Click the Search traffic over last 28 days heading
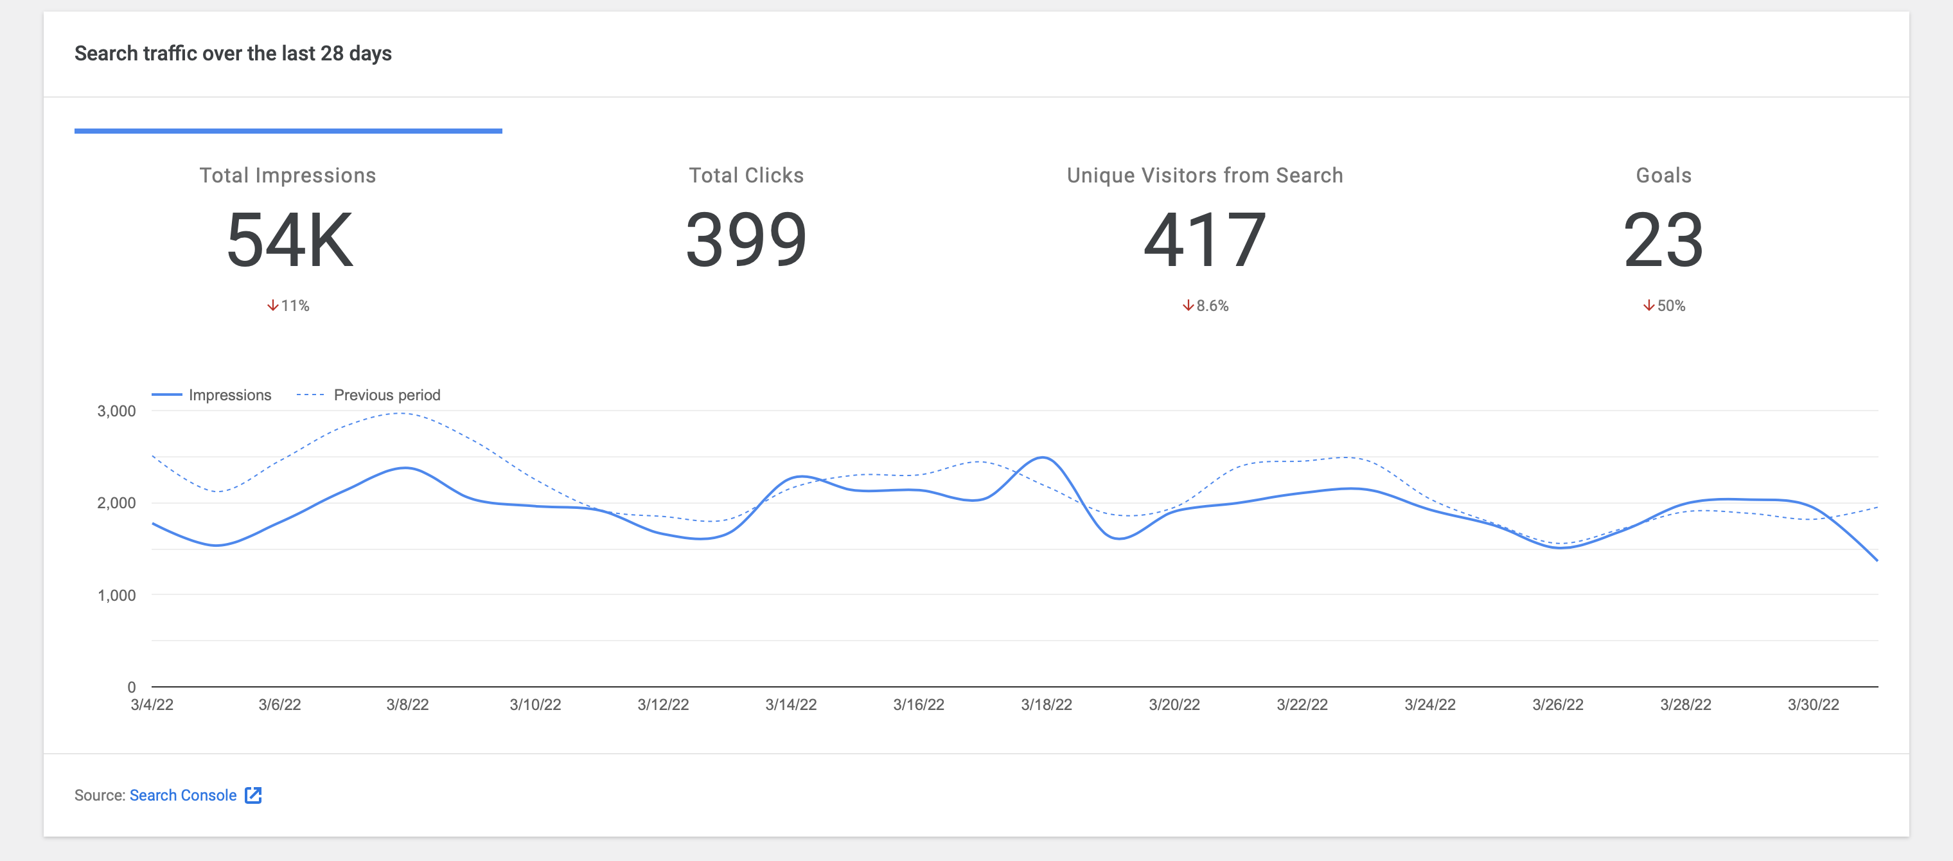The image size is (1953, 861). 233,53
